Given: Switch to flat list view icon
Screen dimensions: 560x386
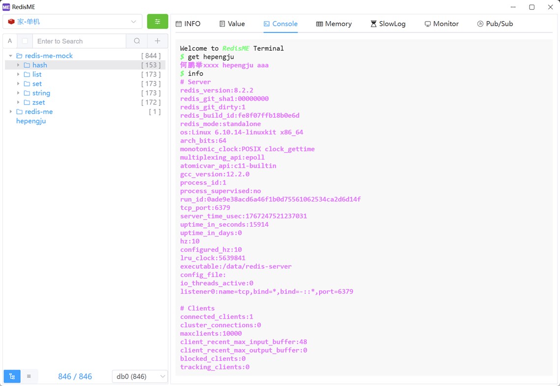Looking at the screenshot, I should [x=29, y=376].
